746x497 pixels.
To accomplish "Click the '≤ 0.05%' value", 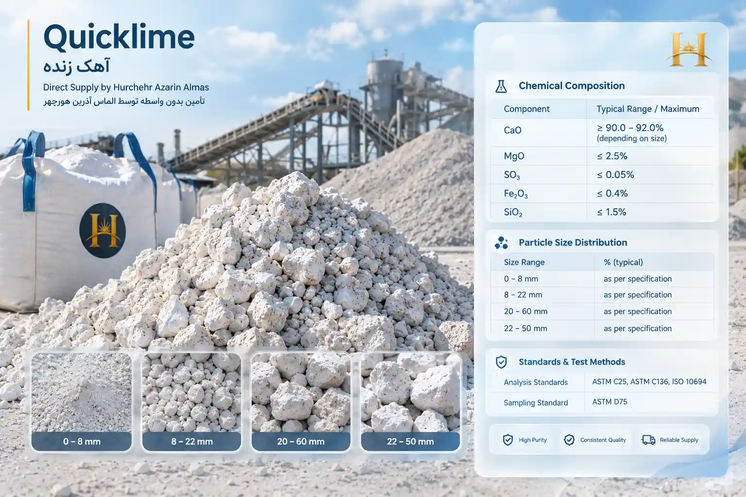I will tap(615, 175).
